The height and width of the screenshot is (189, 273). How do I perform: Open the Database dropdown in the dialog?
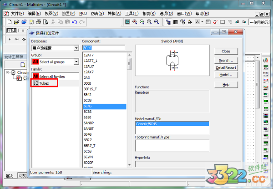(x=76, y=48)
